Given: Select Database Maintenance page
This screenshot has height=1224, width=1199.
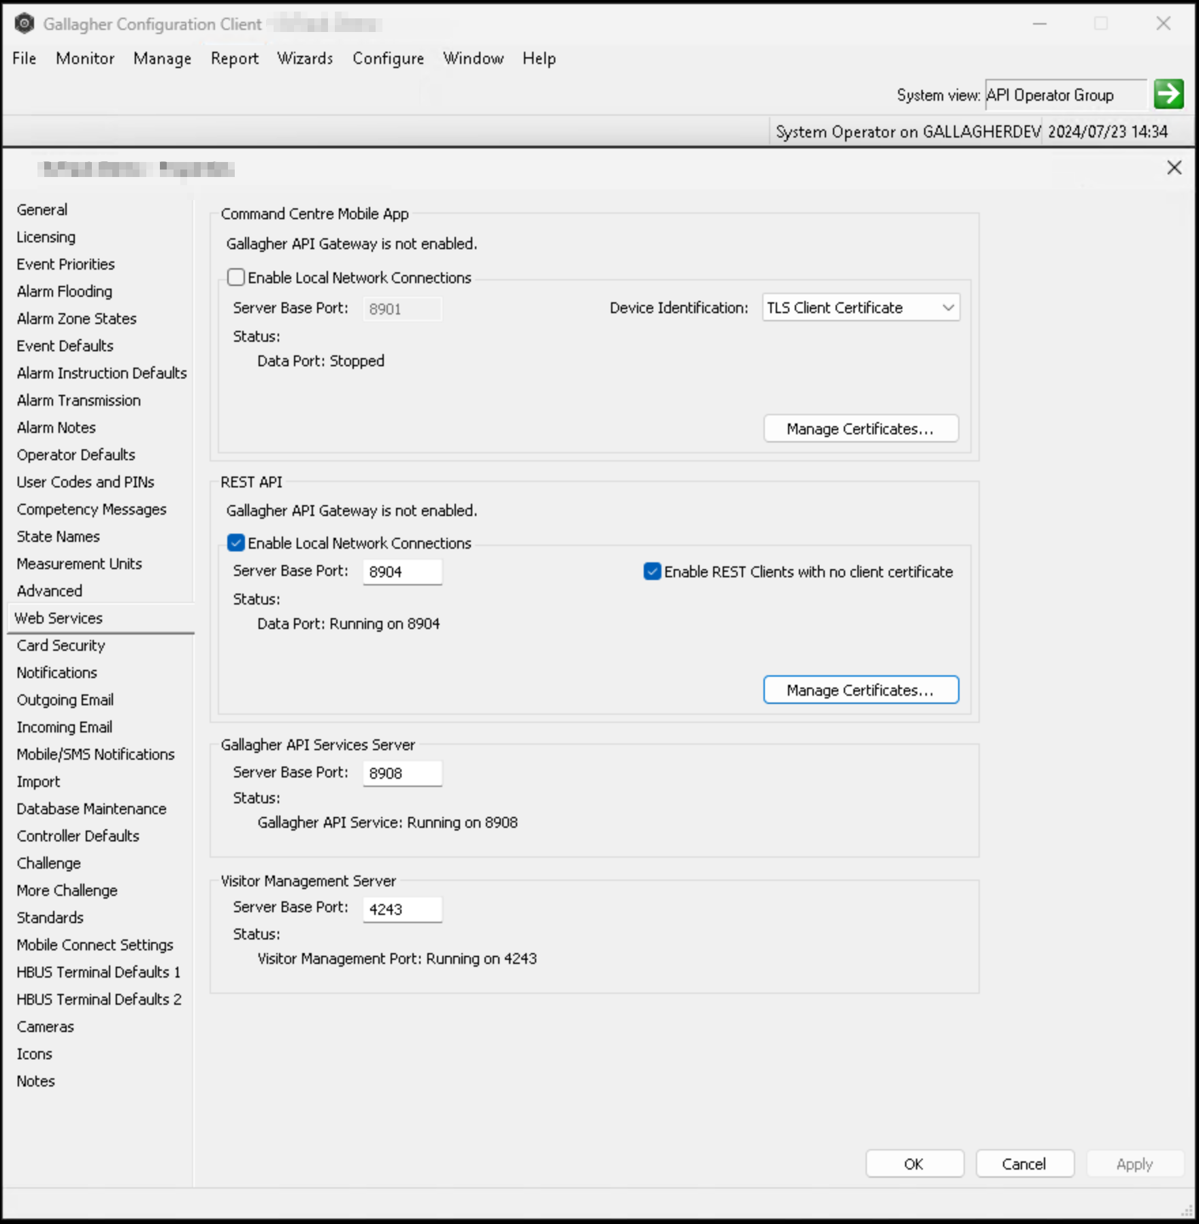Looking at the screenshot, I should point(92,809).
